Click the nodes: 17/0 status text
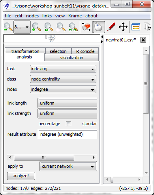Screen dimensions: 154x195 [17, 188]
